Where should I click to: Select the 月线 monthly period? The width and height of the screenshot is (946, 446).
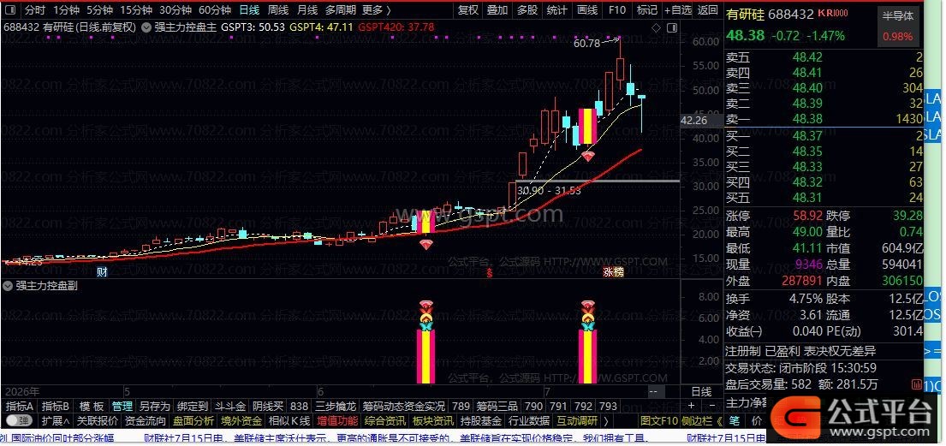pyautogui.click(x=307, y=9)
